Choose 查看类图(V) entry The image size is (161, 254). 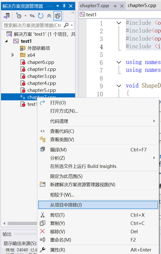coord(98,139)
